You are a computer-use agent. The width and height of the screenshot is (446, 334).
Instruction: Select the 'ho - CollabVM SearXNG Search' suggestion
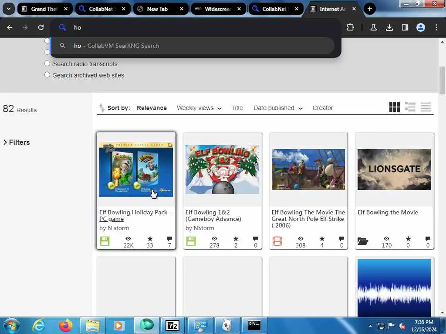click(x=192, y=46)
